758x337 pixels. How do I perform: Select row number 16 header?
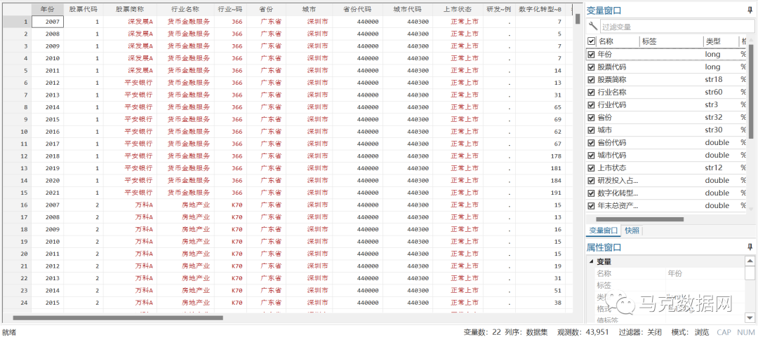(x=17, y=205)
